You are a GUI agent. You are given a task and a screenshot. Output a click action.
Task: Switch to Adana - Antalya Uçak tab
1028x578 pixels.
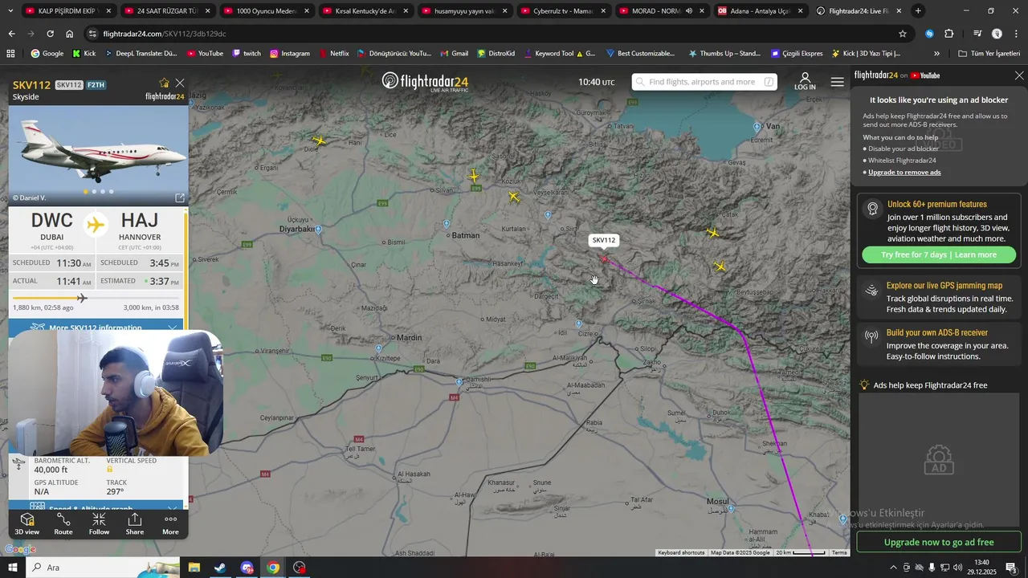pos(760,11)
